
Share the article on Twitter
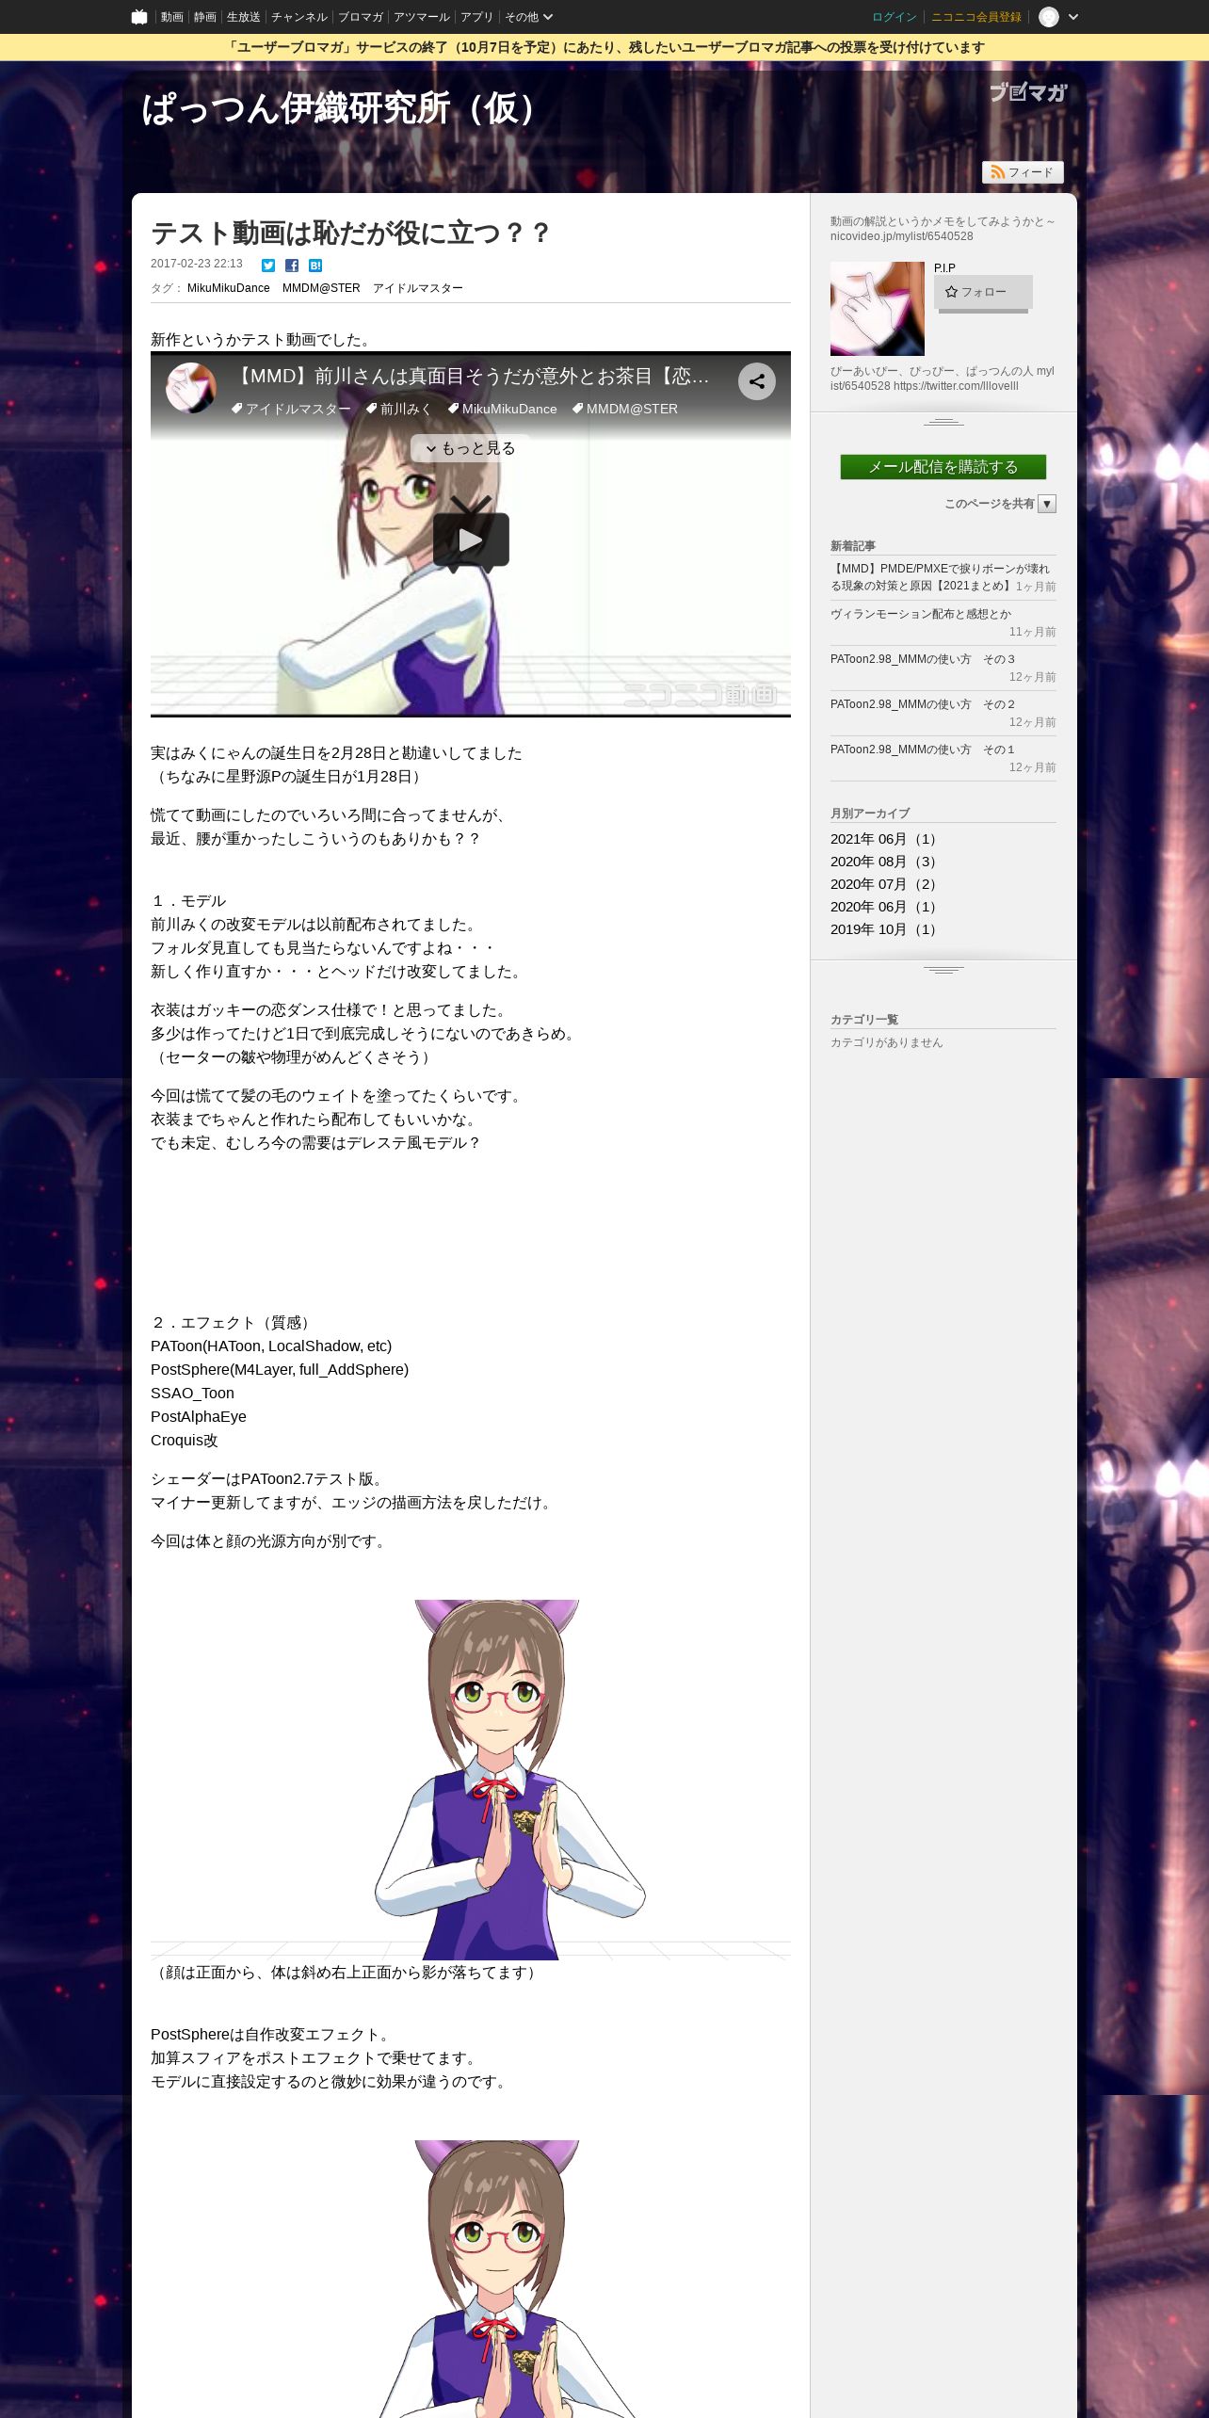tap(268, 266)
